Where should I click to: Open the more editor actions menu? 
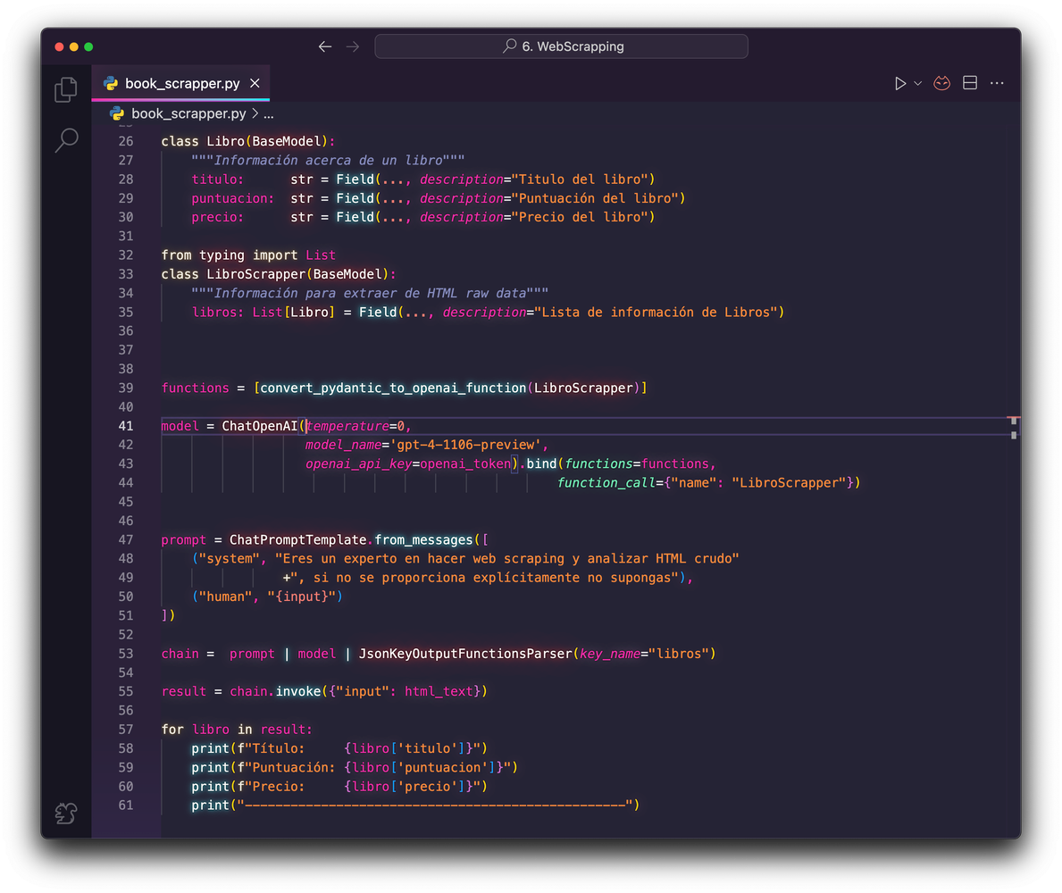[x=997, y=82]
